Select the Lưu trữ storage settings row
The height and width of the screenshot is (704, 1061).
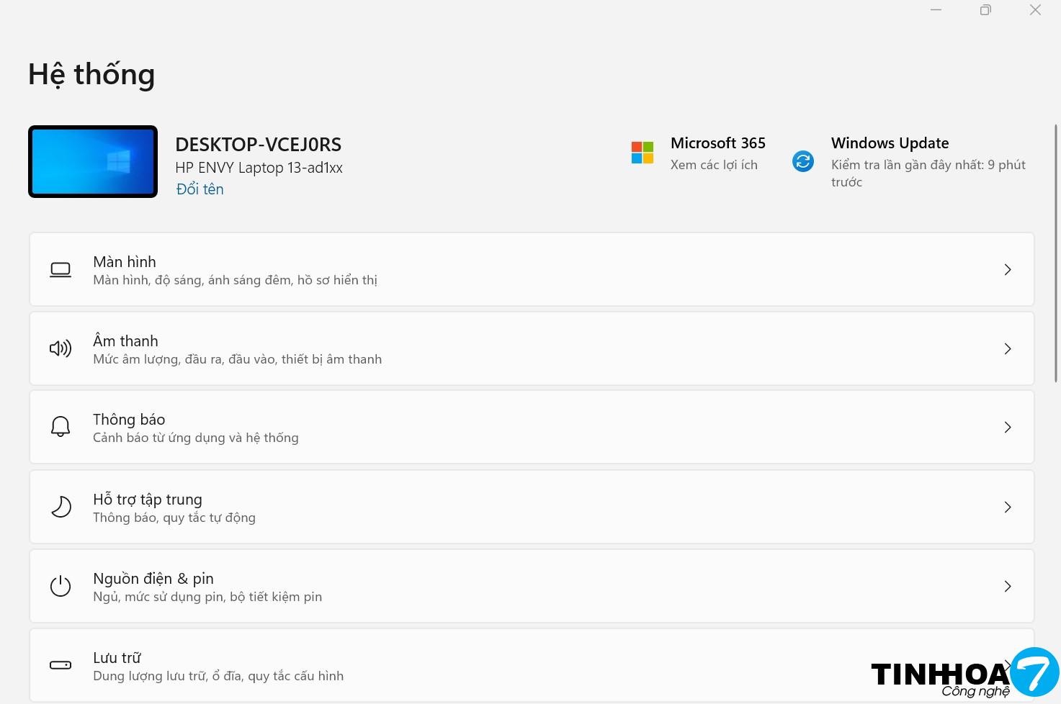tap(432, 665)
